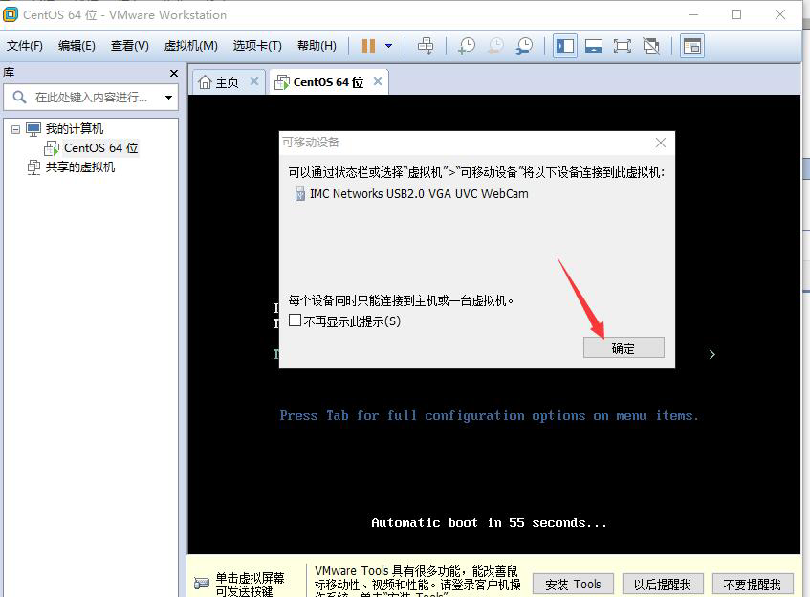Click the 单击虚拟屏幕 可发送按键 hint text
This screenshot has width=810, height=597.
[250, 584]
